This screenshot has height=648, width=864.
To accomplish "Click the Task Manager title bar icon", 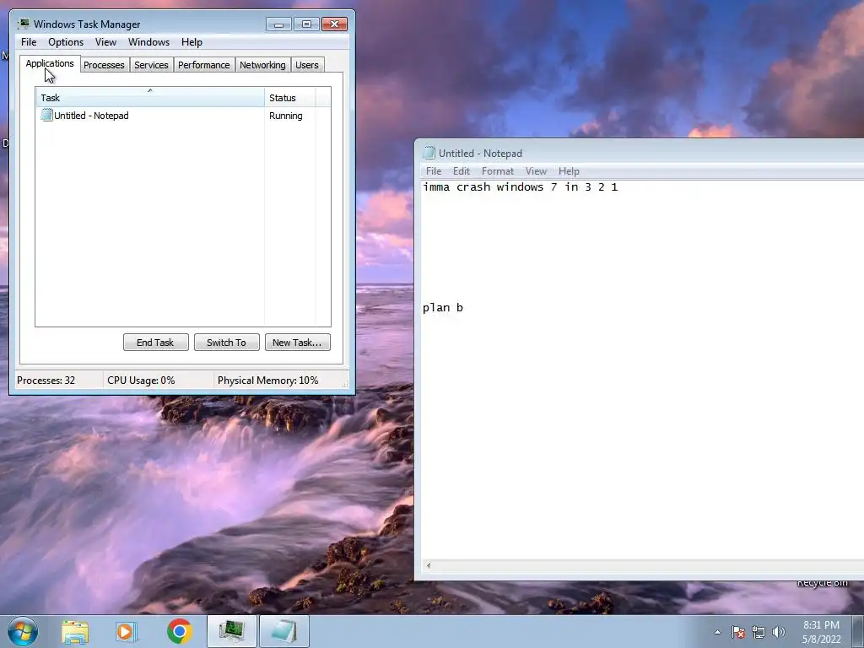I will tap(23, 24).
